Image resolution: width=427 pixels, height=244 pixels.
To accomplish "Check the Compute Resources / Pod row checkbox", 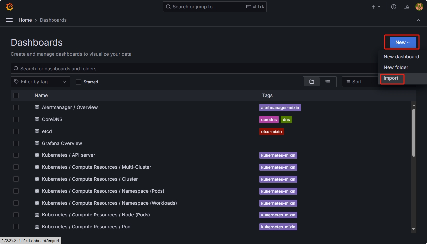I will pos(16,227).
